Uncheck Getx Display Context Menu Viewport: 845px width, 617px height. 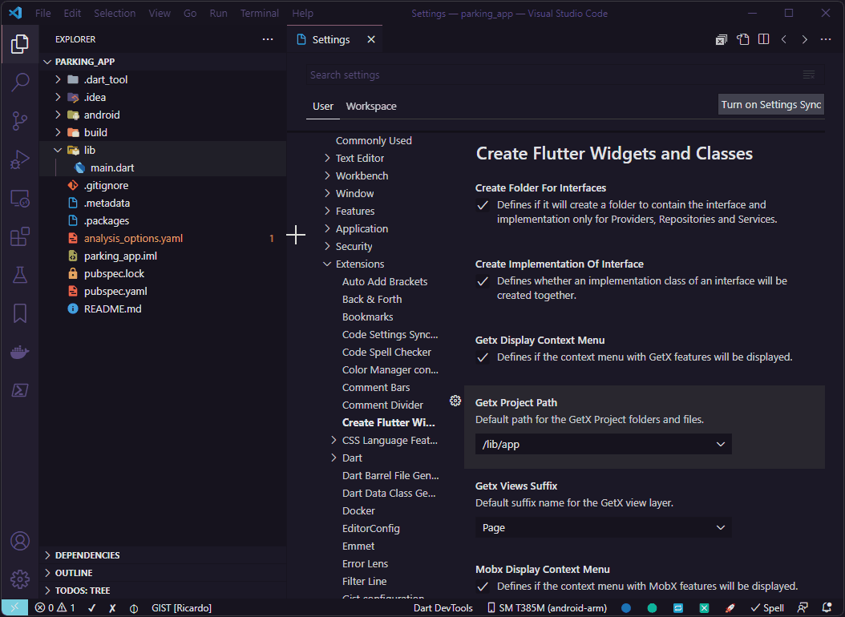pos(483,357)
